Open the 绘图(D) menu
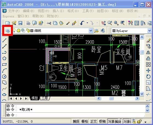 [103, 11]
